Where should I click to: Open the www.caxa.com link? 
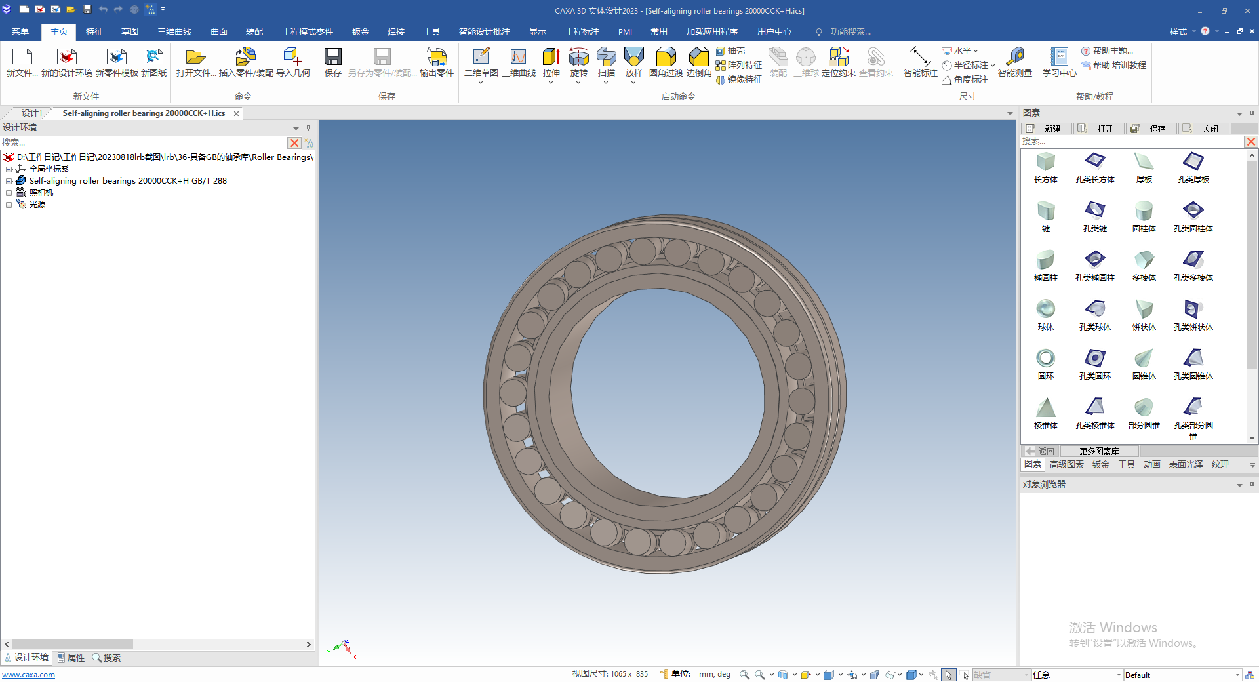[28, 675]
